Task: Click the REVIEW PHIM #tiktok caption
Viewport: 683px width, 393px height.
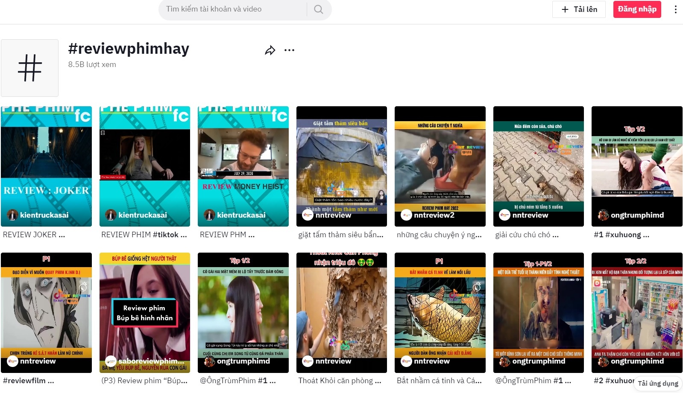Action: pos(144,235)
